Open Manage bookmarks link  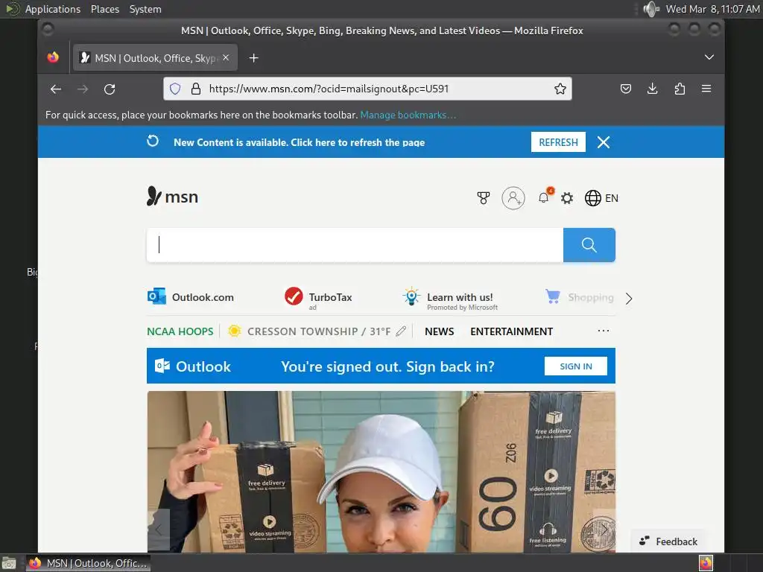click(408, 115)
